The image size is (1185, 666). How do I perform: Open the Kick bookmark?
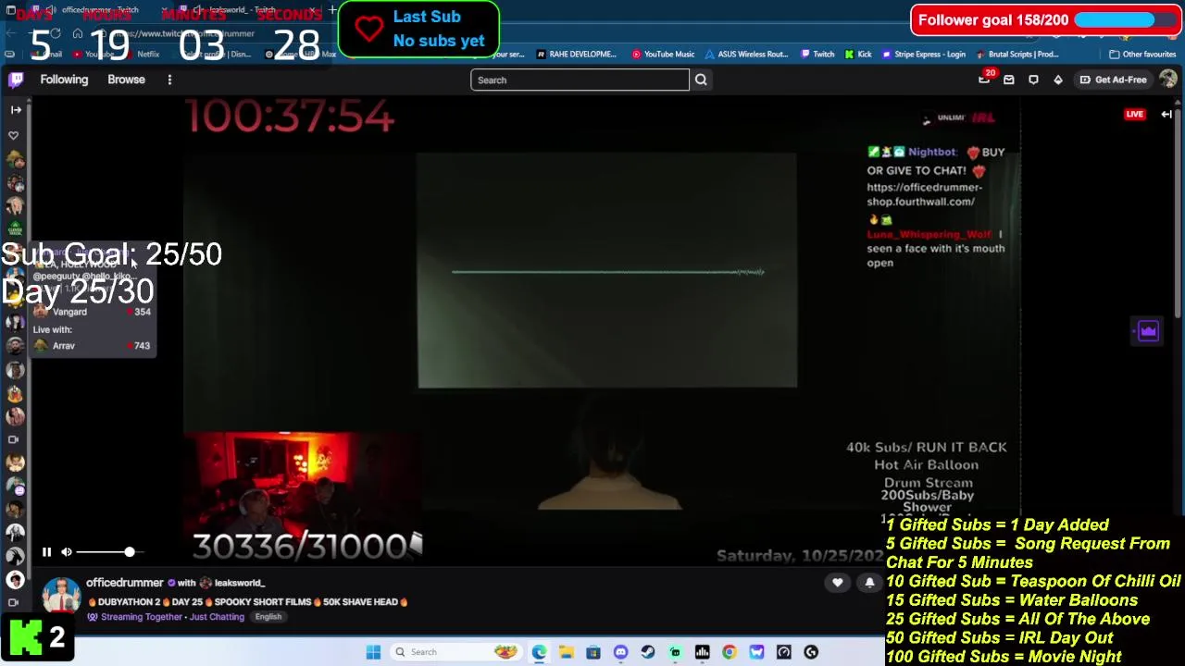[x=858, y=54]
